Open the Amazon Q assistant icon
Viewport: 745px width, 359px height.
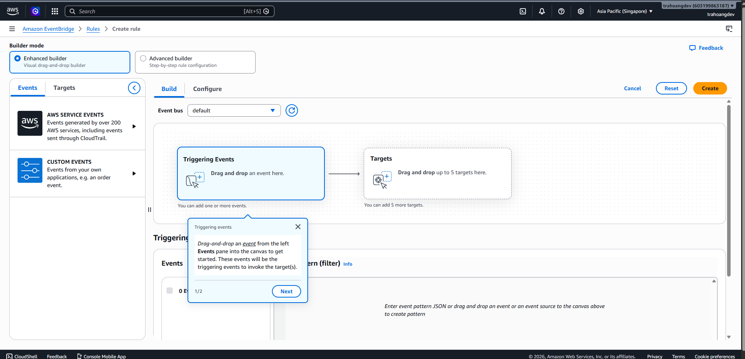coord(35,11)
